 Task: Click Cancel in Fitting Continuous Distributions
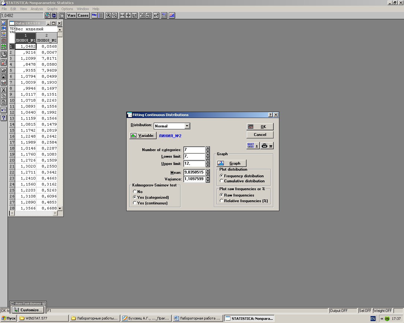click(260, 135)
